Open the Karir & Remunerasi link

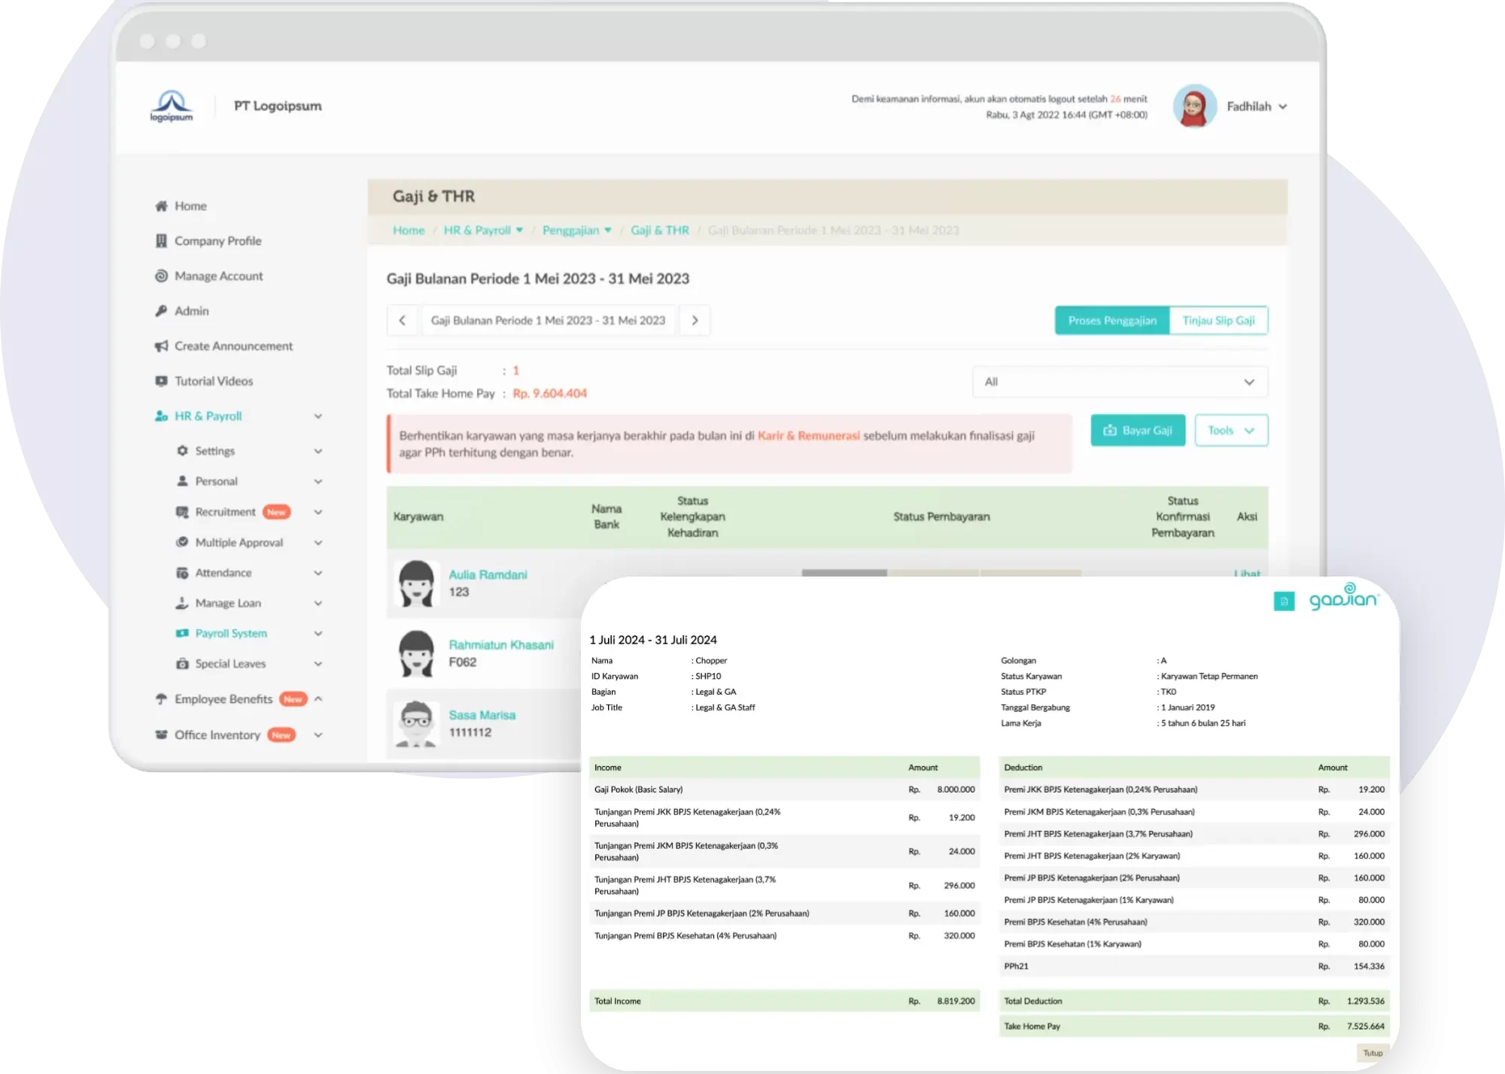(808, 436)
